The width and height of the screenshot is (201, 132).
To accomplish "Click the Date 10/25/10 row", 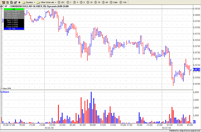I will point(14,14).
